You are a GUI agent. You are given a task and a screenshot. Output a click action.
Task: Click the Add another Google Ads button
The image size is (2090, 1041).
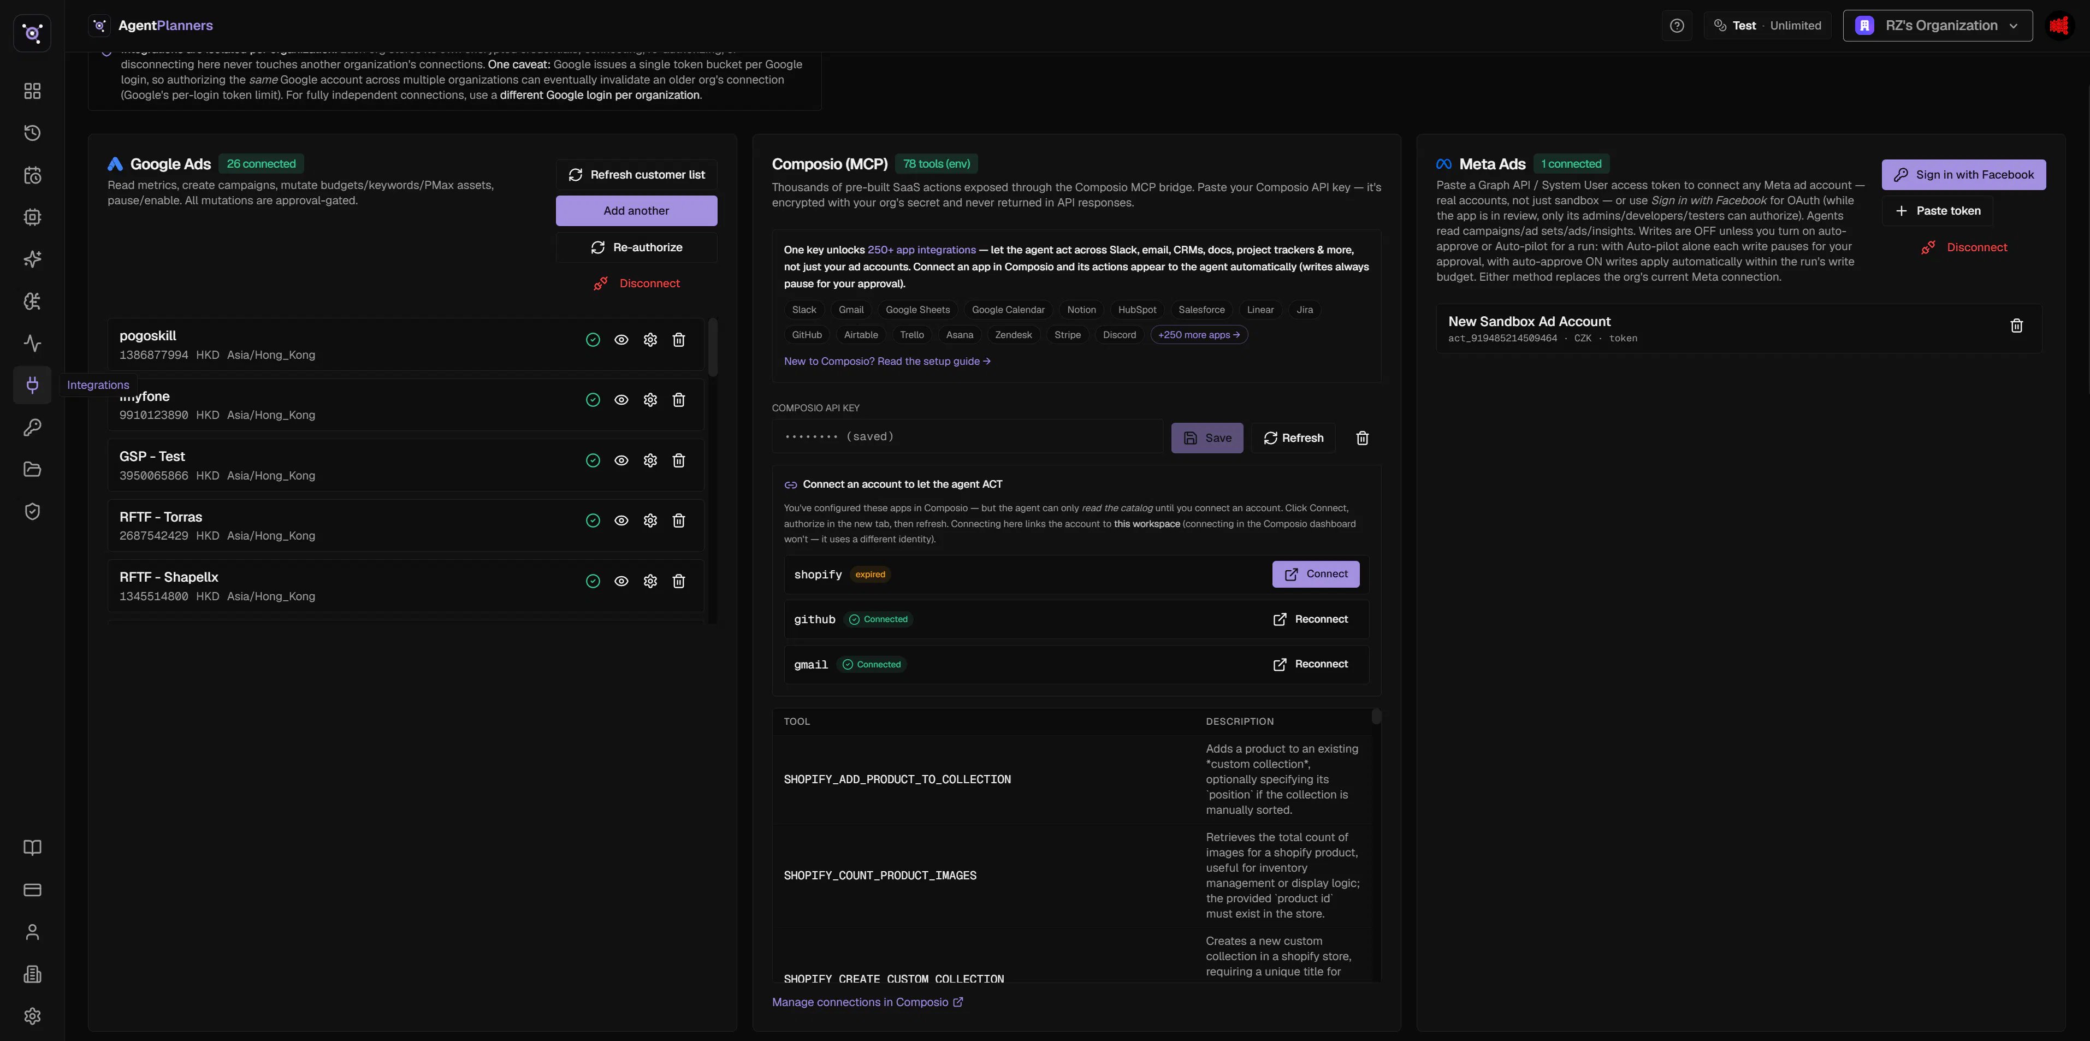click(637, 211)
